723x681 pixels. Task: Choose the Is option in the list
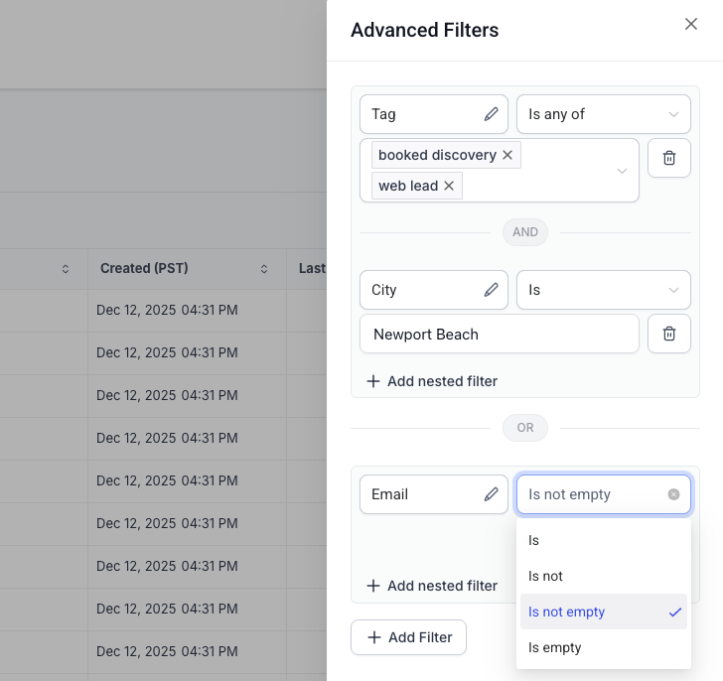point(603,540)
